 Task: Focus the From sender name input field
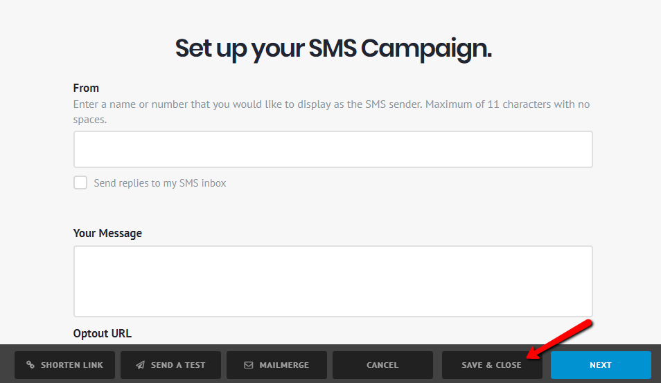(333, 149)
